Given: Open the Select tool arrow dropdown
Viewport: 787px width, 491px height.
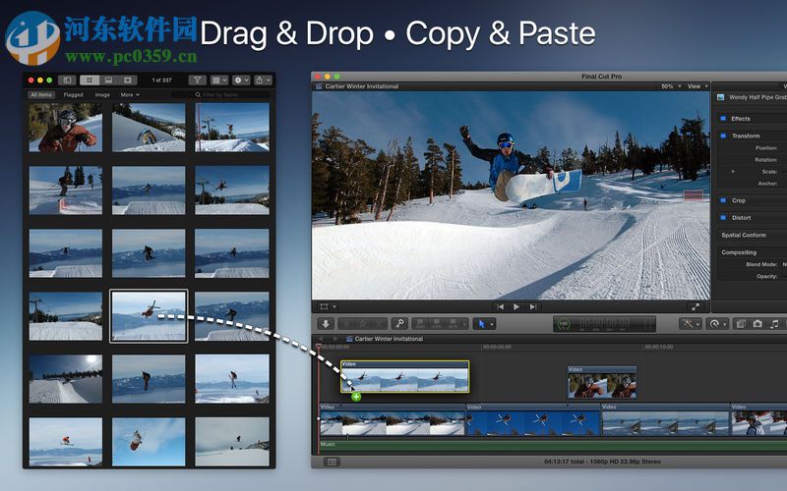Looking at the screenshot, I should [484, 324].
